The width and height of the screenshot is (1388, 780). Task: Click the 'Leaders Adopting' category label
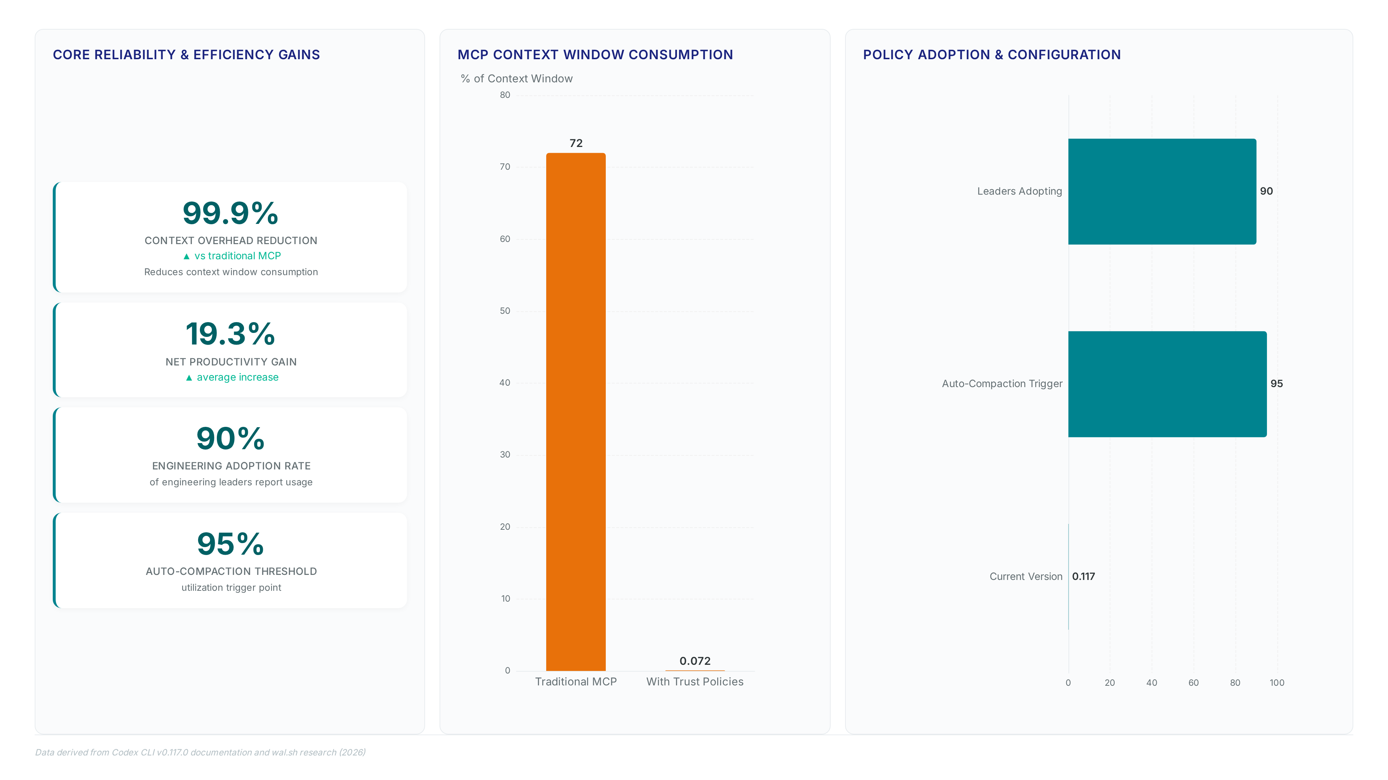(1019, 191)
